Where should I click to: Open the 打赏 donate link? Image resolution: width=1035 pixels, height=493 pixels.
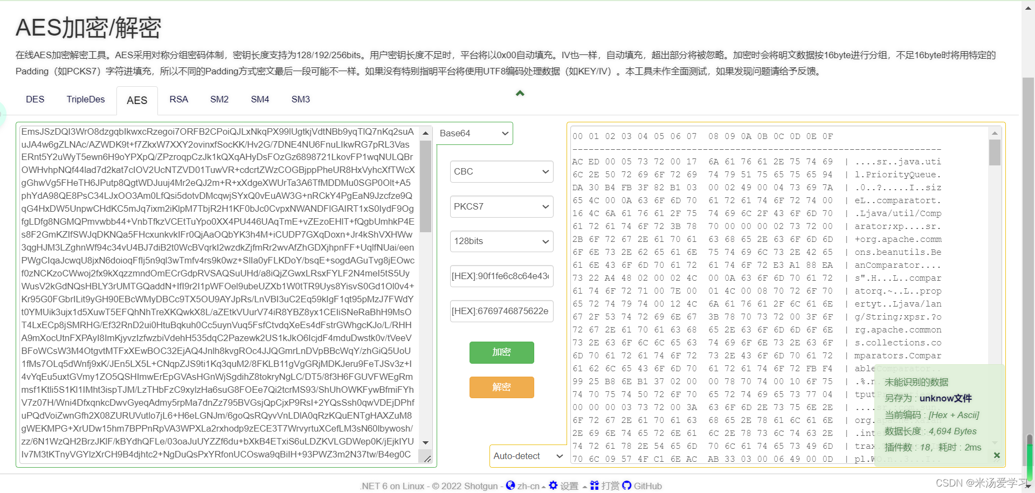click(610, 486)
